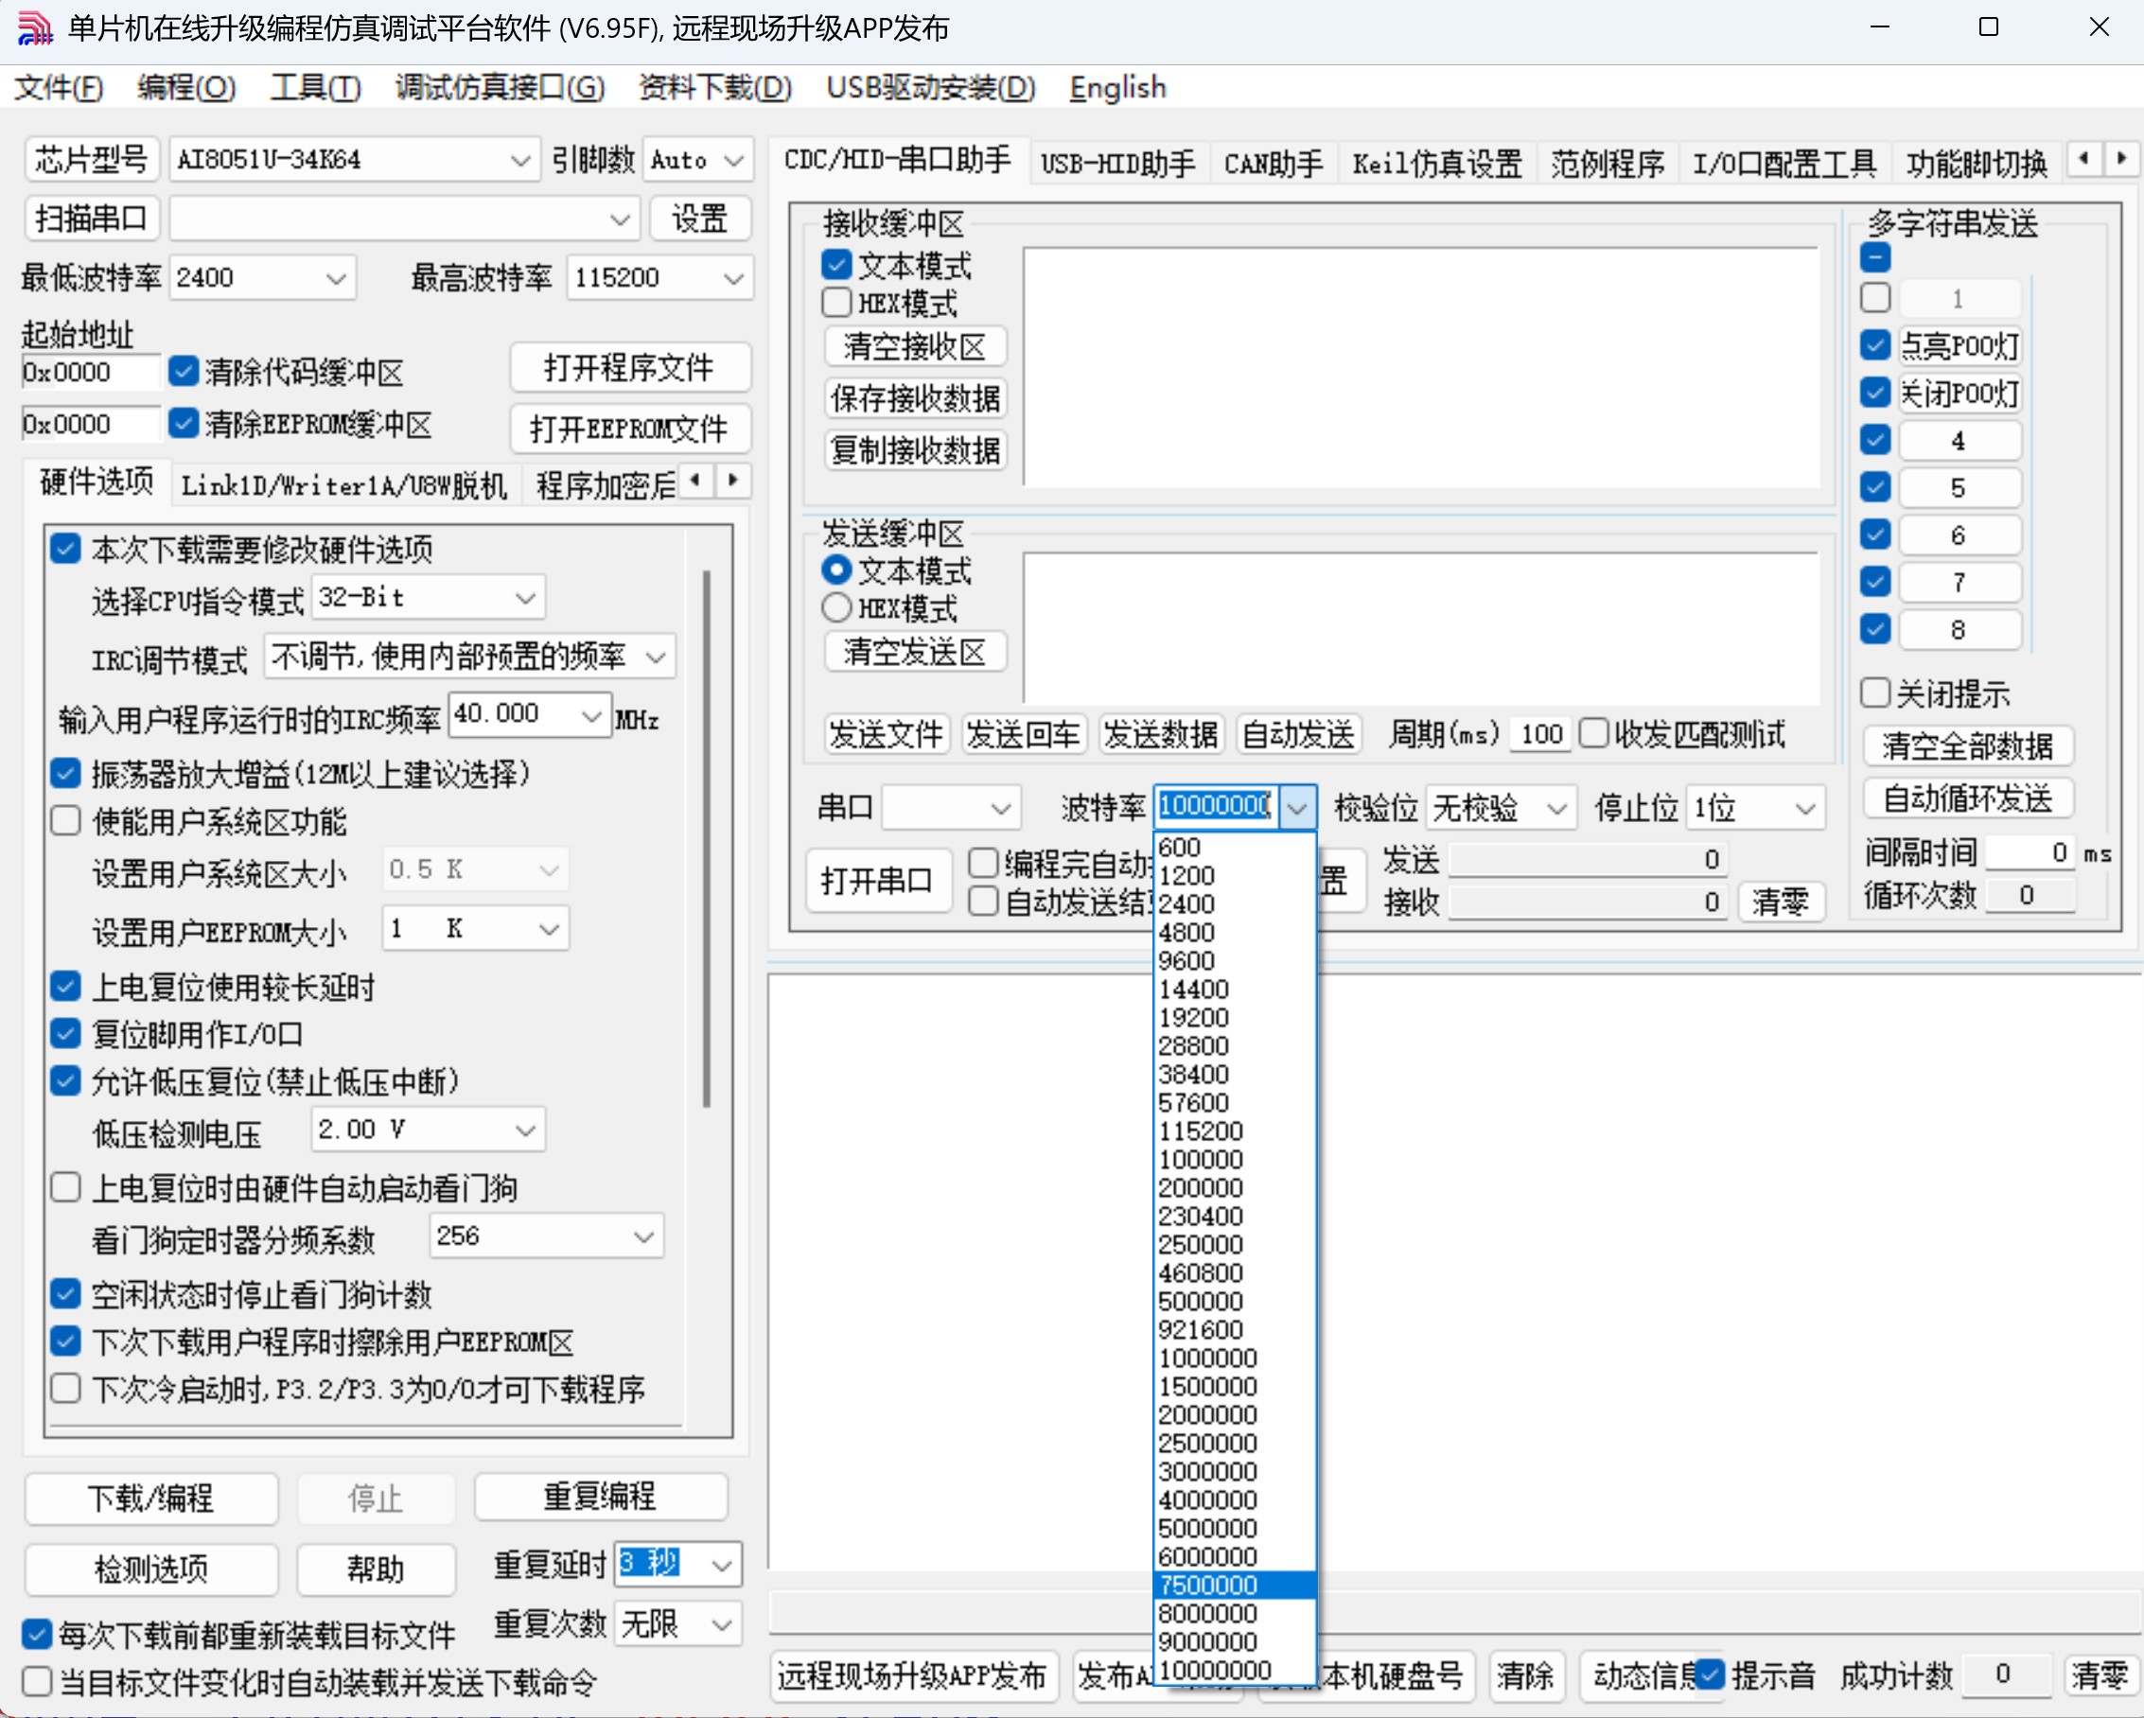Select 7500000 in baud rate list
Image resolution: width=2144 pixels, height=1718 pixels.
coord(1235,1585)
